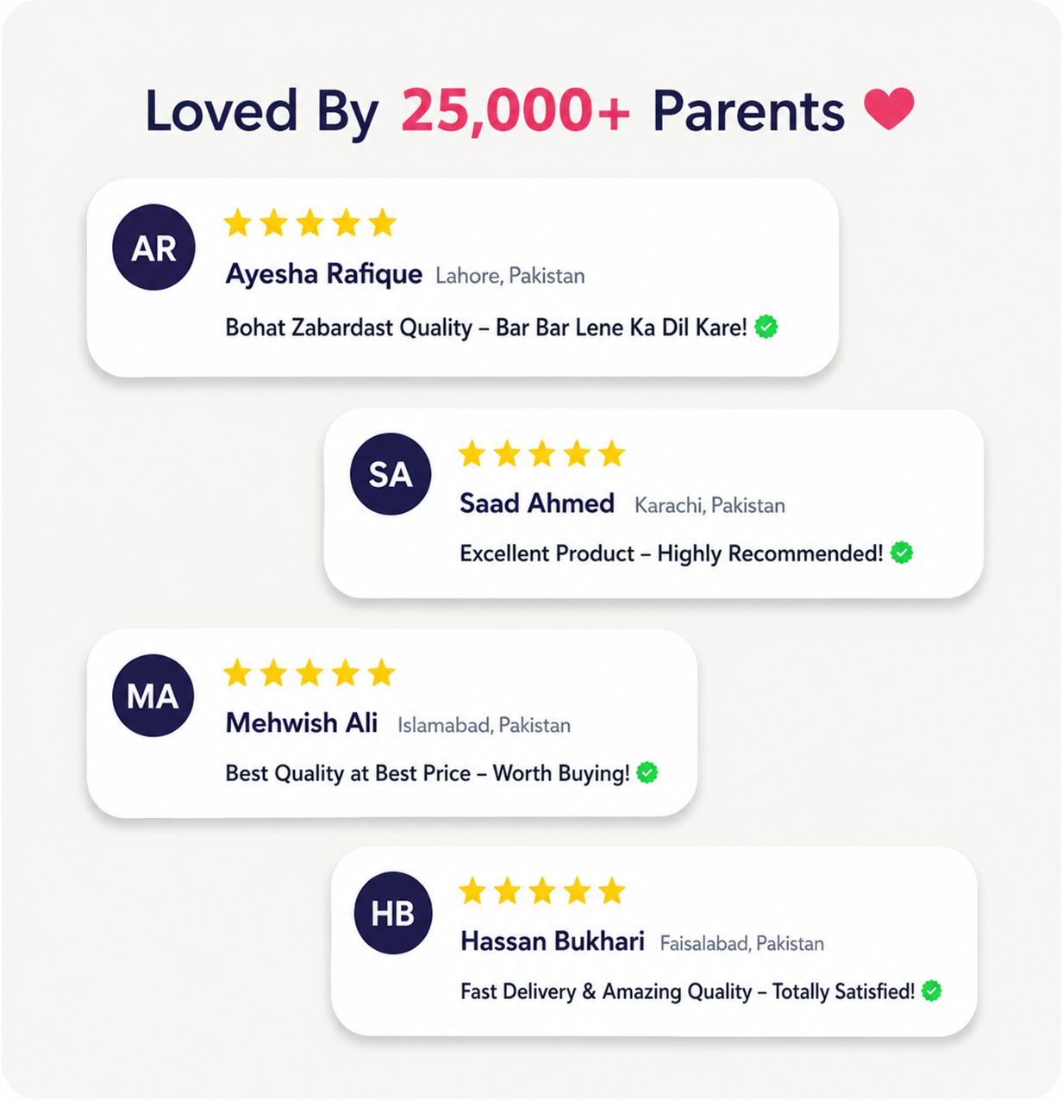This screenshot has height=1100, width=1063.
Task: Click verified badge on Mehwish Ali's review
Action: click(647, 773)
